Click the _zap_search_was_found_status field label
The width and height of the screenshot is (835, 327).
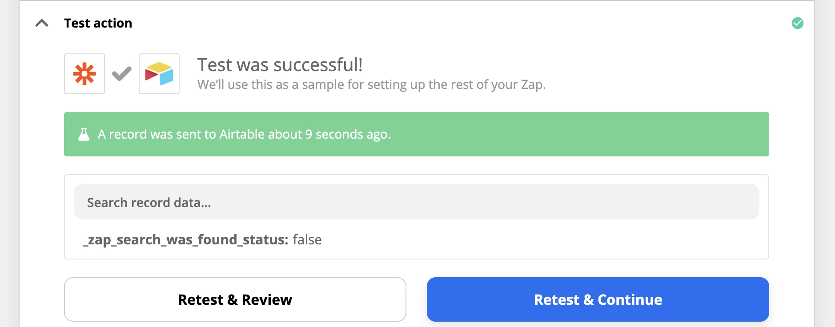click(x=185, y=240)
